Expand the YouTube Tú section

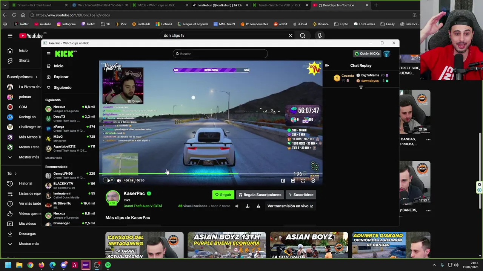12,174
